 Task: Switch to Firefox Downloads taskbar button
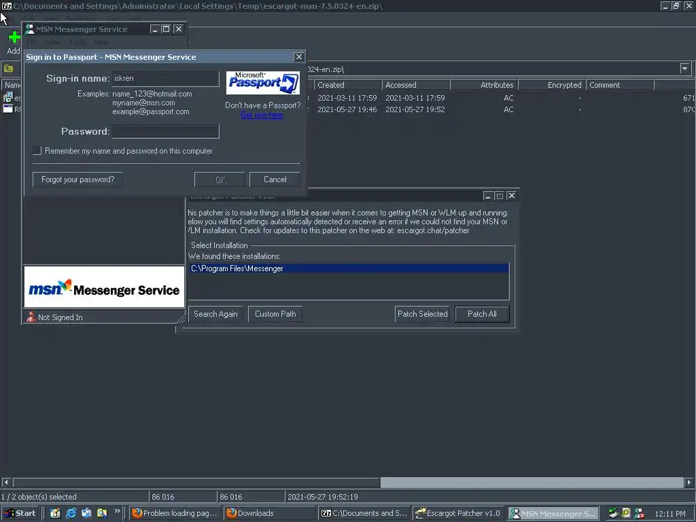point(269,513)
